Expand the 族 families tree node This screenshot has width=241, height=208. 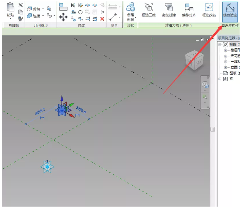[220, 79]
